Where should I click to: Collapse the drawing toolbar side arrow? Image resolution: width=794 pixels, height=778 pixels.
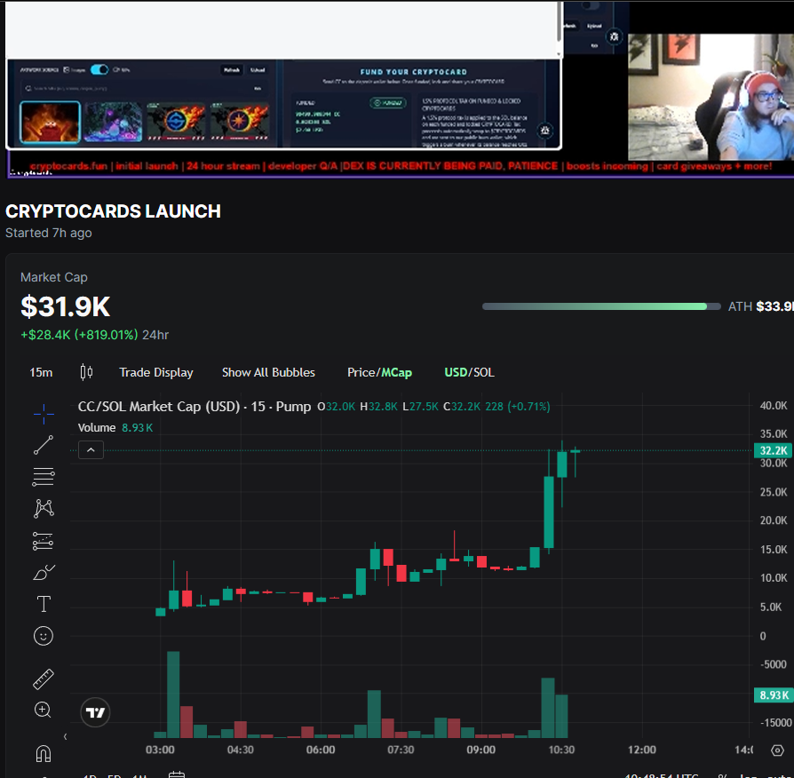(66, 736)
